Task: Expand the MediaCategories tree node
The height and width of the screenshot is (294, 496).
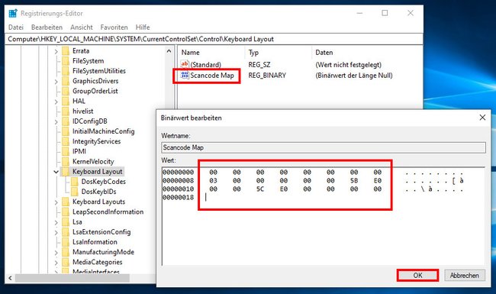Action: click(56, 263)
